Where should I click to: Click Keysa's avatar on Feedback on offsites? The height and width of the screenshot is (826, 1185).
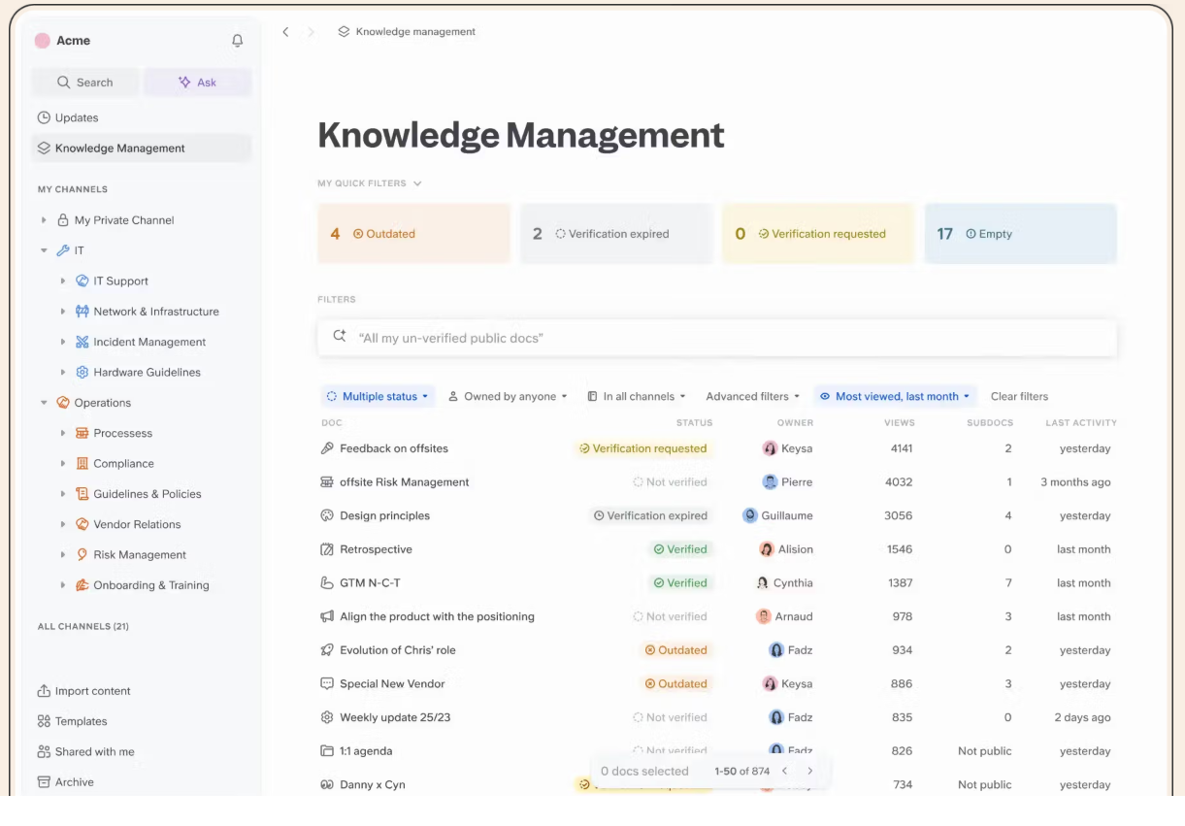(770, 448)
